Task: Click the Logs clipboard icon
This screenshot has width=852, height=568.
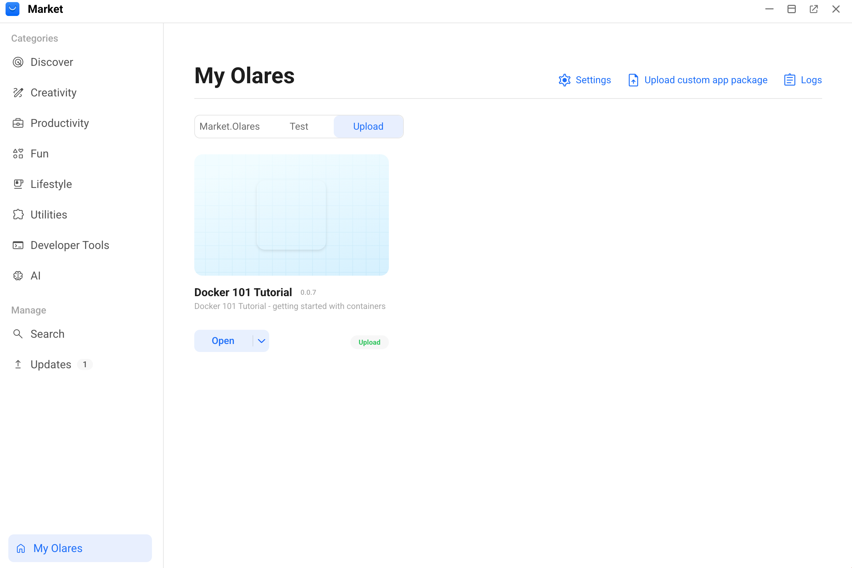Action: [790, 80]
